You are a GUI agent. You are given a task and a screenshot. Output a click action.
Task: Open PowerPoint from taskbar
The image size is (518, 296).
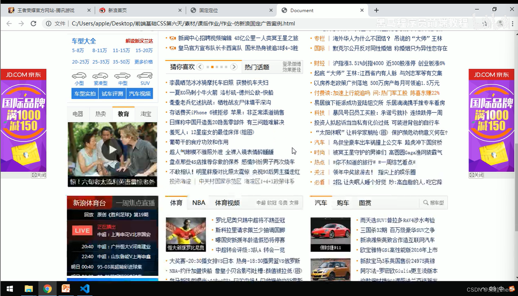pyautogui.click(x=66, y=289)
